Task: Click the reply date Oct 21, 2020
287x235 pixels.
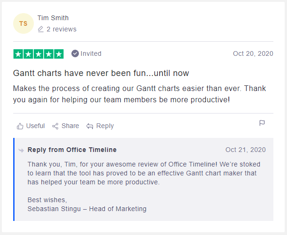Action: pyautogui.click(x=245, y=150)
